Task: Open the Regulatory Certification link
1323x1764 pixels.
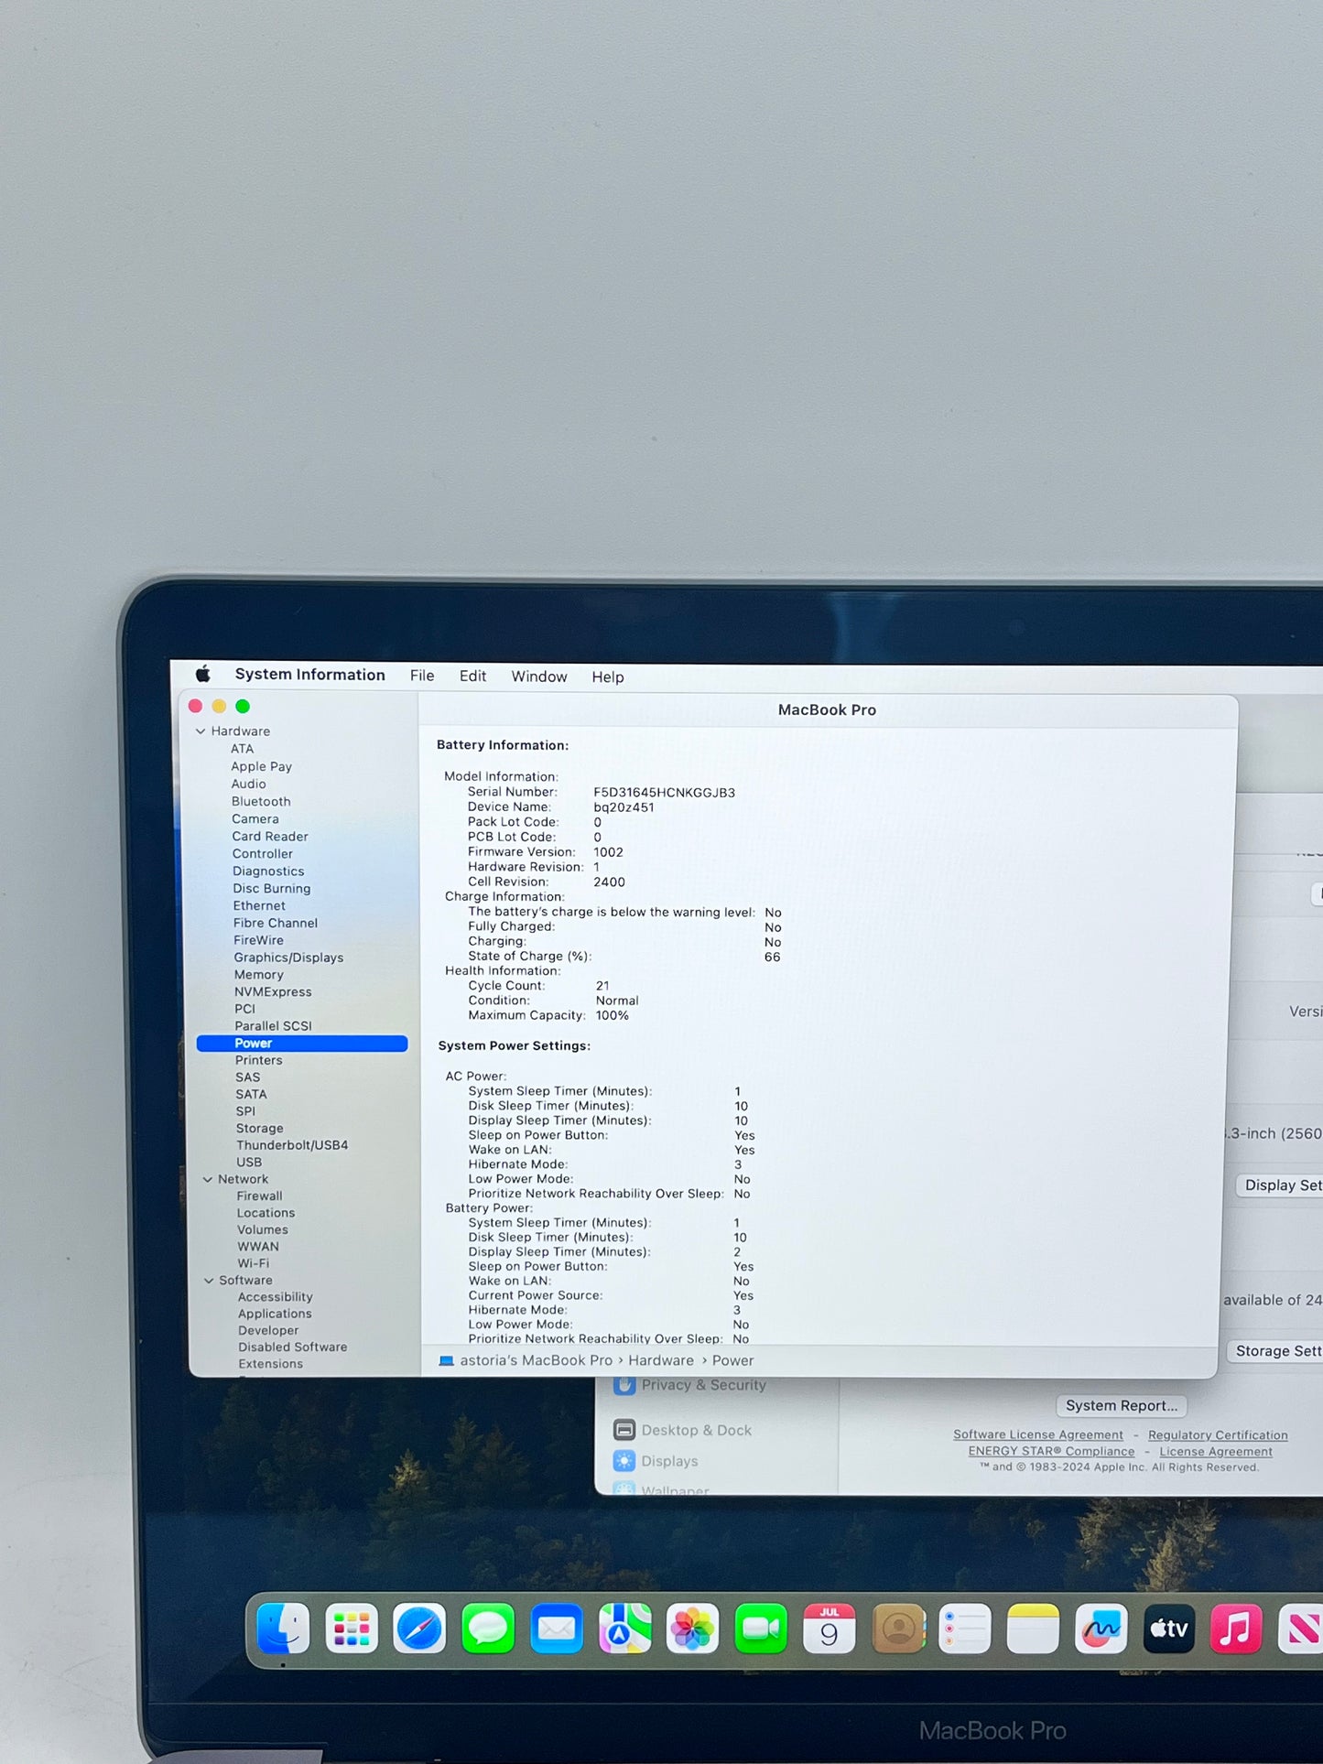Action: [x=1218, y=1435]
